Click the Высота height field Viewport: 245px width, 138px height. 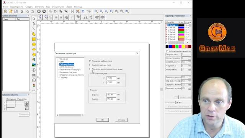(111, 99)
